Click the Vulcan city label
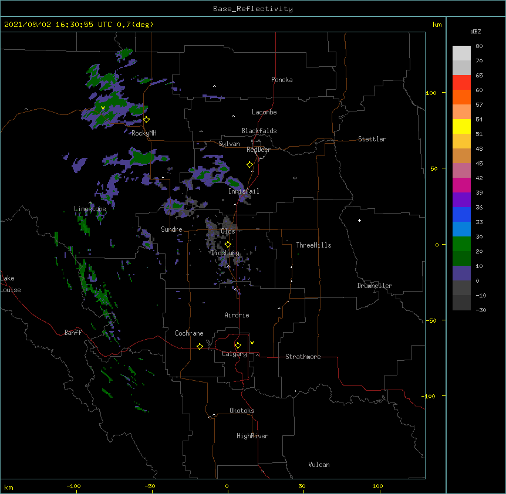This screenshot has width=506, height=494. click(x=319, y=465)
